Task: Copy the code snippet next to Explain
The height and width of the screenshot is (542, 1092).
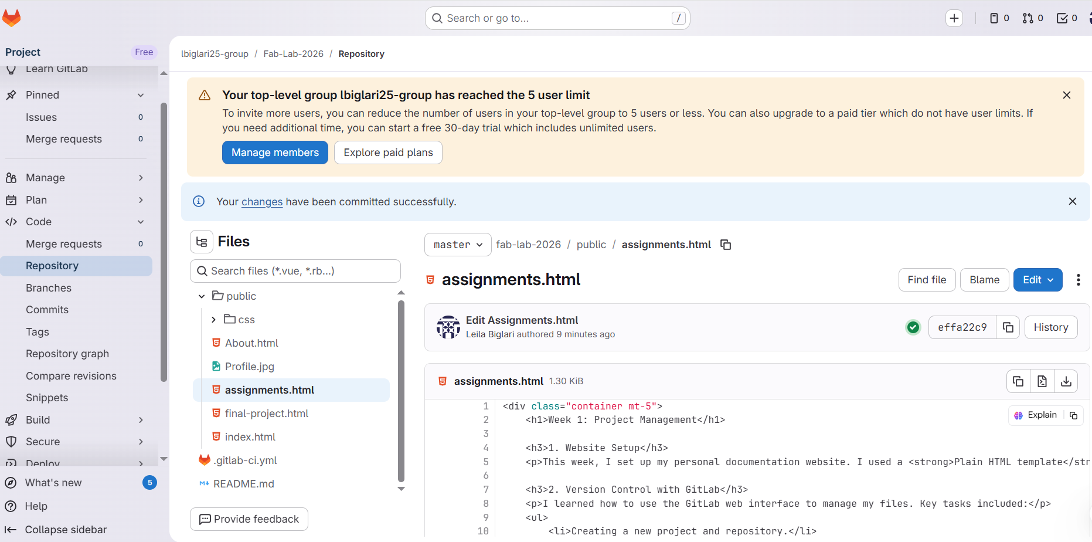Action: (1074, 415)
